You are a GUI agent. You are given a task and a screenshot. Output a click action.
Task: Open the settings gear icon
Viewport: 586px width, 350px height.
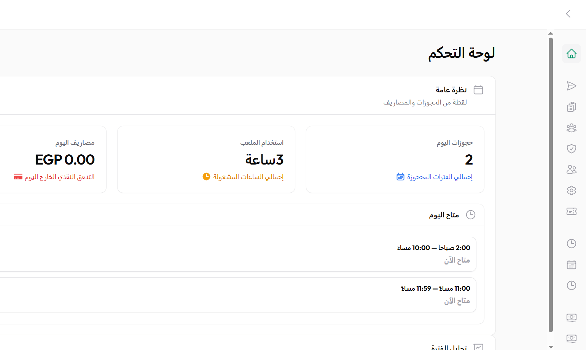[x=571, y=190]
